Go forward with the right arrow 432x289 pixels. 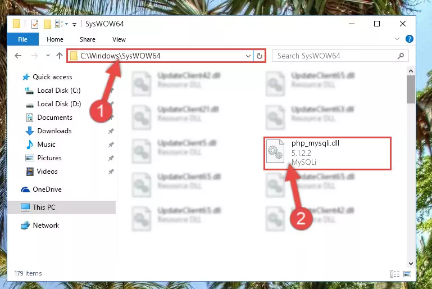[35, 56]
